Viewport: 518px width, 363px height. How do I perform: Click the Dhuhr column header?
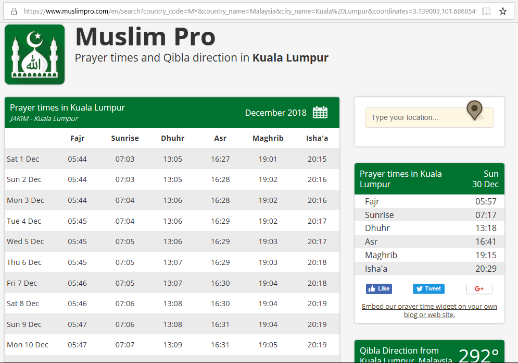173,138
